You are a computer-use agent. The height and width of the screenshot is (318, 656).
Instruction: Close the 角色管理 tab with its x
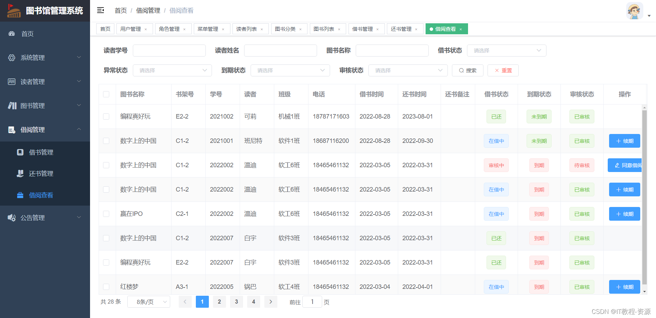click(184, 29)
